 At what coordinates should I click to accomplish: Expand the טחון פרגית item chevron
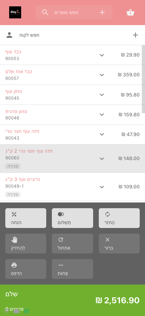pos(102,115)
